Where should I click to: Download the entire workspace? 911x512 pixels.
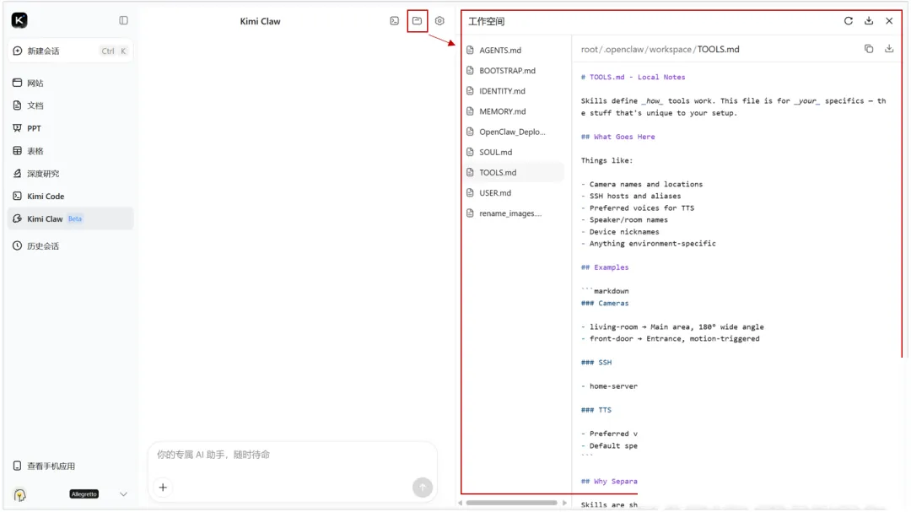click(x=869, y=21)
